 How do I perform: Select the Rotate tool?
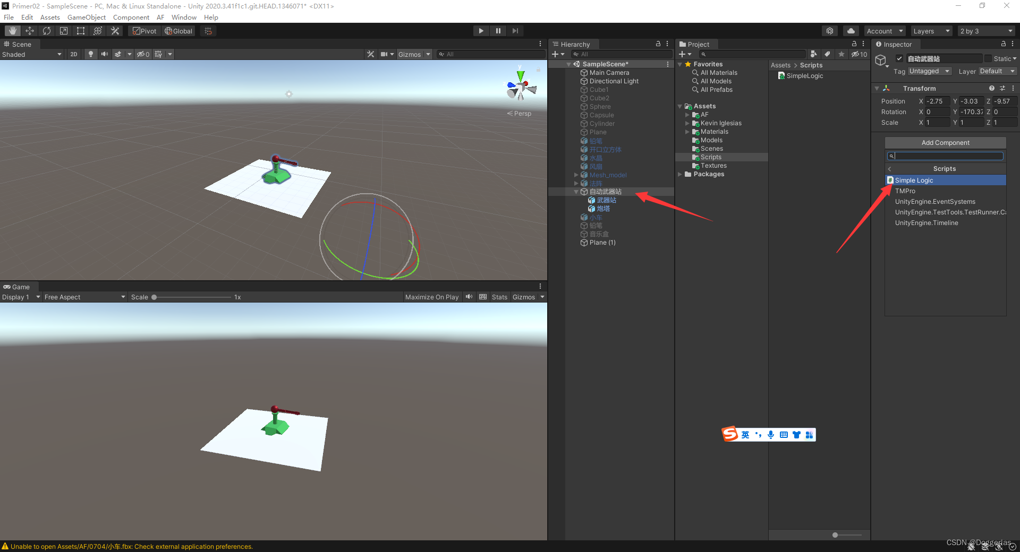(47, 31)
